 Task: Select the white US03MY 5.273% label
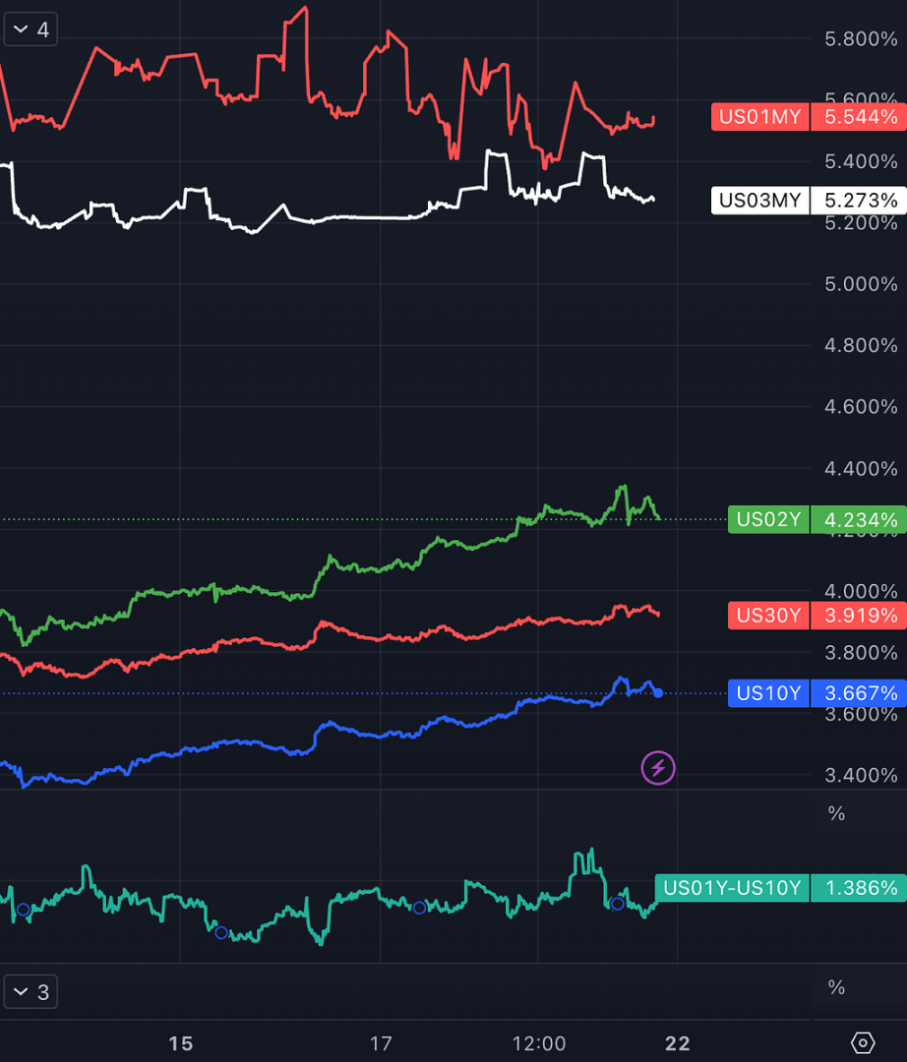click(x=807, y=201)
